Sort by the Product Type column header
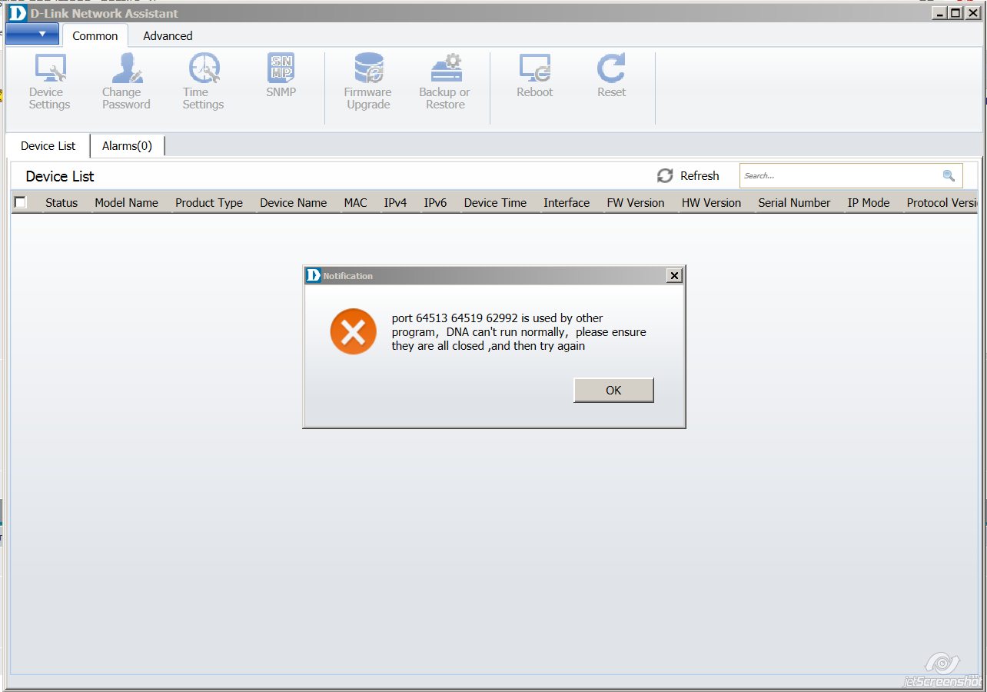This screenshot has height=692, width=987. coord(209,203)
